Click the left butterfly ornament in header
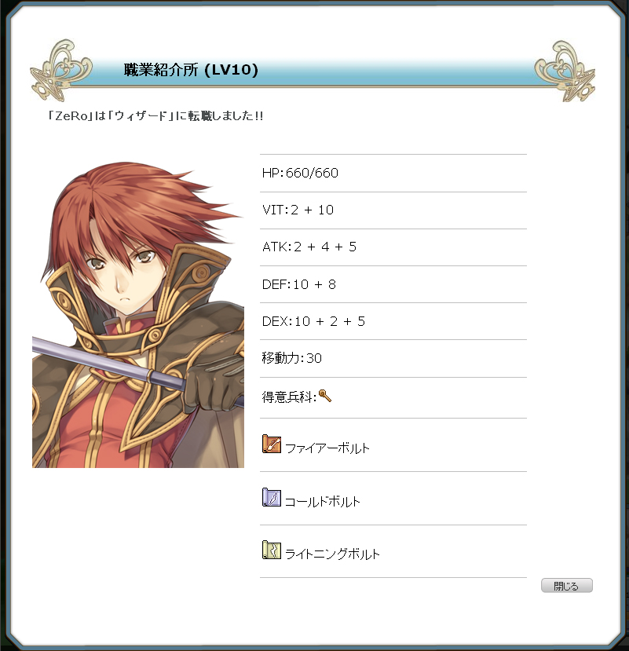The width and height of the screenshot is (629, 651). pos(61,70)
